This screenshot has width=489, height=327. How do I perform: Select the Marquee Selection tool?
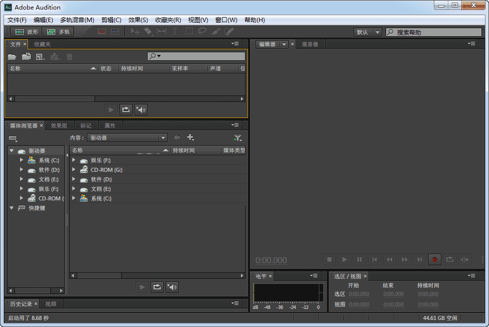[x=189, y=31]
